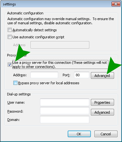The image size is (122, 142).
Task: Click the disabled script Address field
Action: [60, 45]
